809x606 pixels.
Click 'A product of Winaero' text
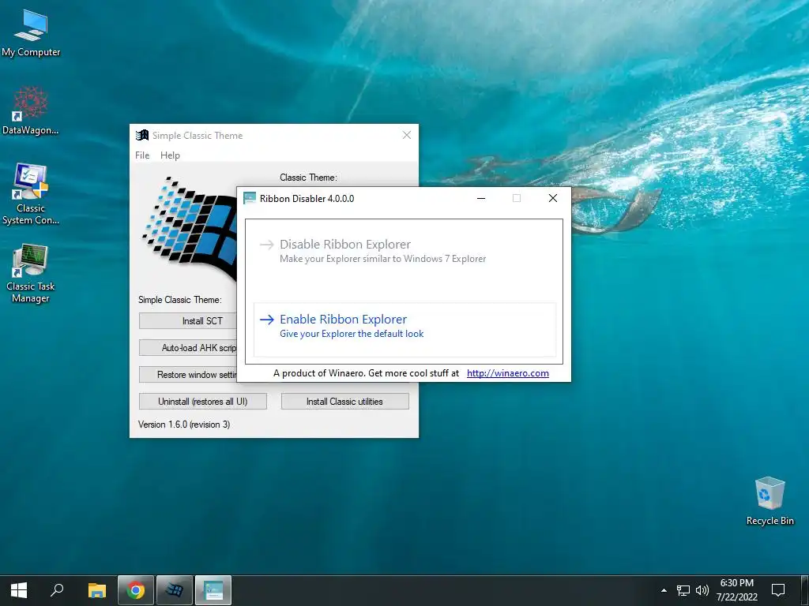(318, 373)
